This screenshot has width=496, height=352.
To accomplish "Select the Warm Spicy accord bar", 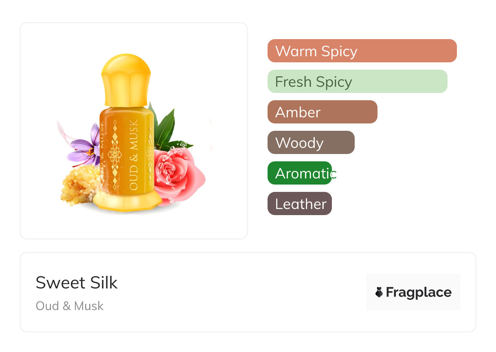I will coord(362,51).
